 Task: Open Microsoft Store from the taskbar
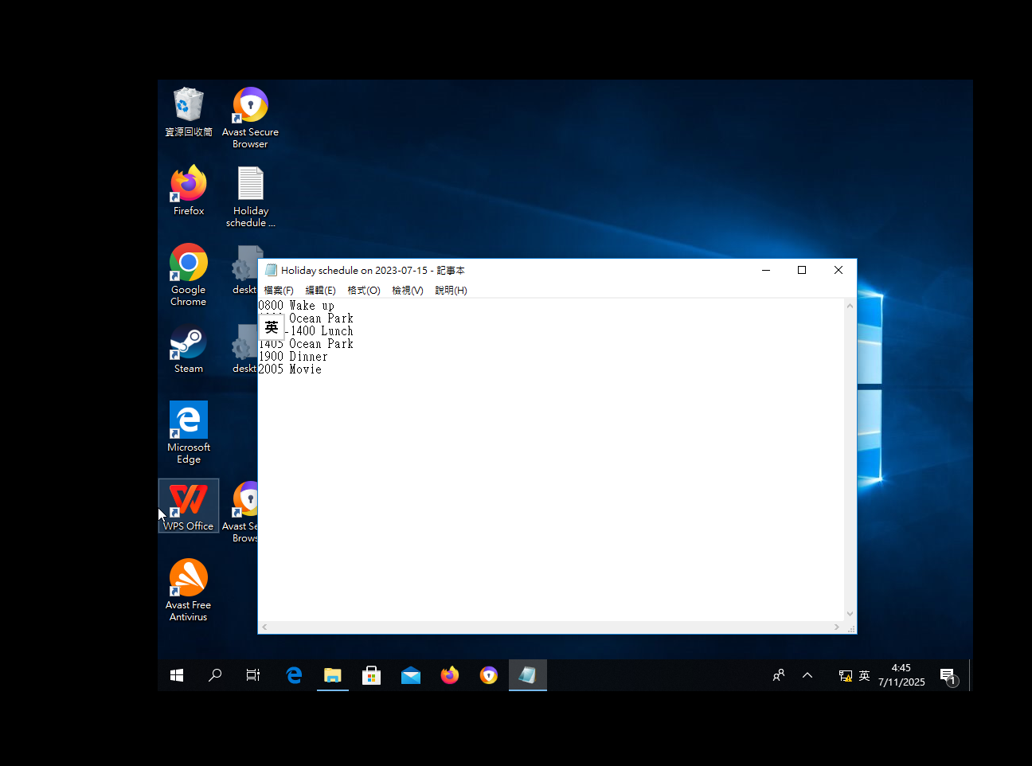(x=372, y=675)
